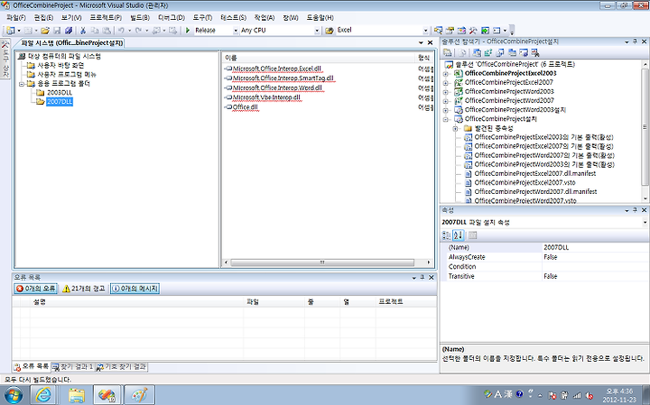Open the 도움말(H) menu

point(320,17)
